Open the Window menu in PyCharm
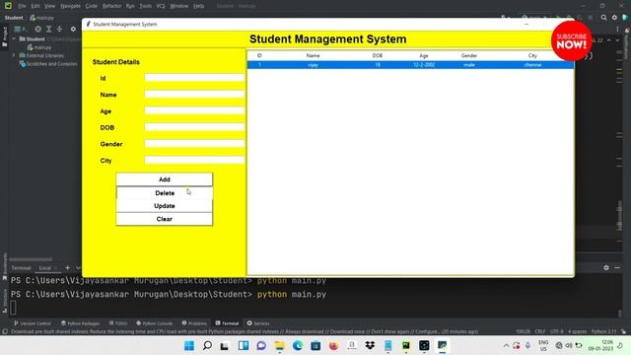This screenshot has width=631, height=355. click(x=179, y=6)
